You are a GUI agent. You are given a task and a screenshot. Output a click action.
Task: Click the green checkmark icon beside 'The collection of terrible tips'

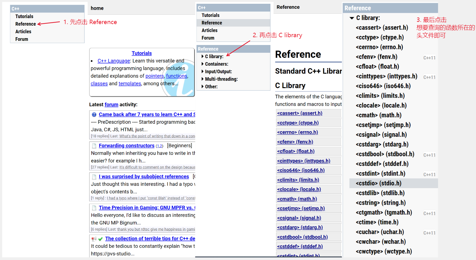tap(100, 239)
